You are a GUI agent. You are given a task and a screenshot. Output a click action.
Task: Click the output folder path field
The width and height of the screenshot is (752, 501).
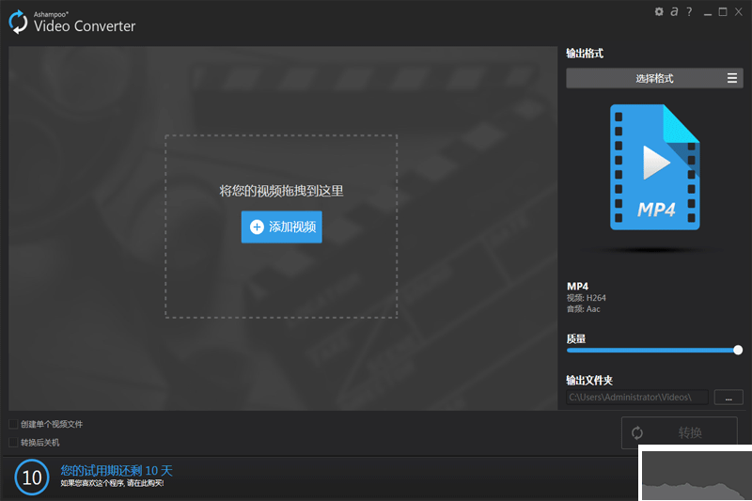click(637, 397)
